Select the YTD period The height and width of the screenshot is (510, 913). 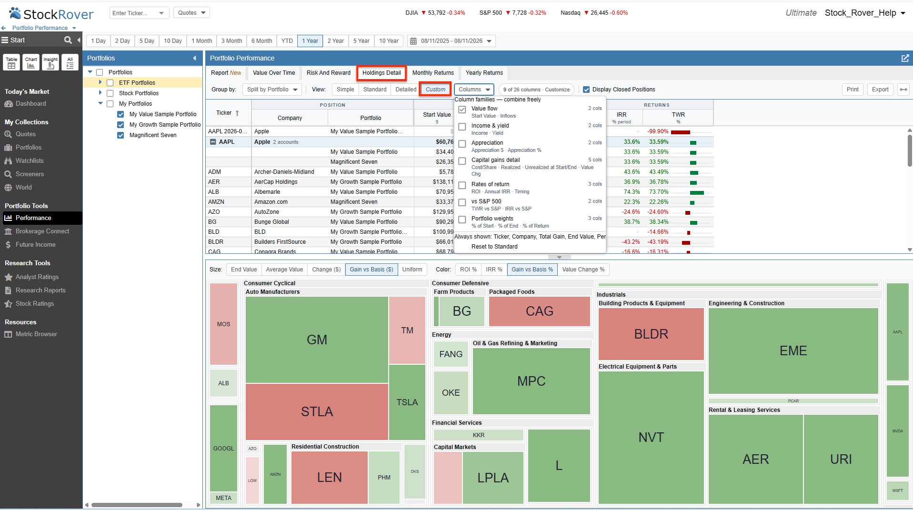tap(287, 41)
